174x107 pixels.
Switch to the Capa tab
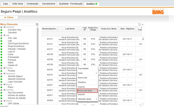click(5, 4)
